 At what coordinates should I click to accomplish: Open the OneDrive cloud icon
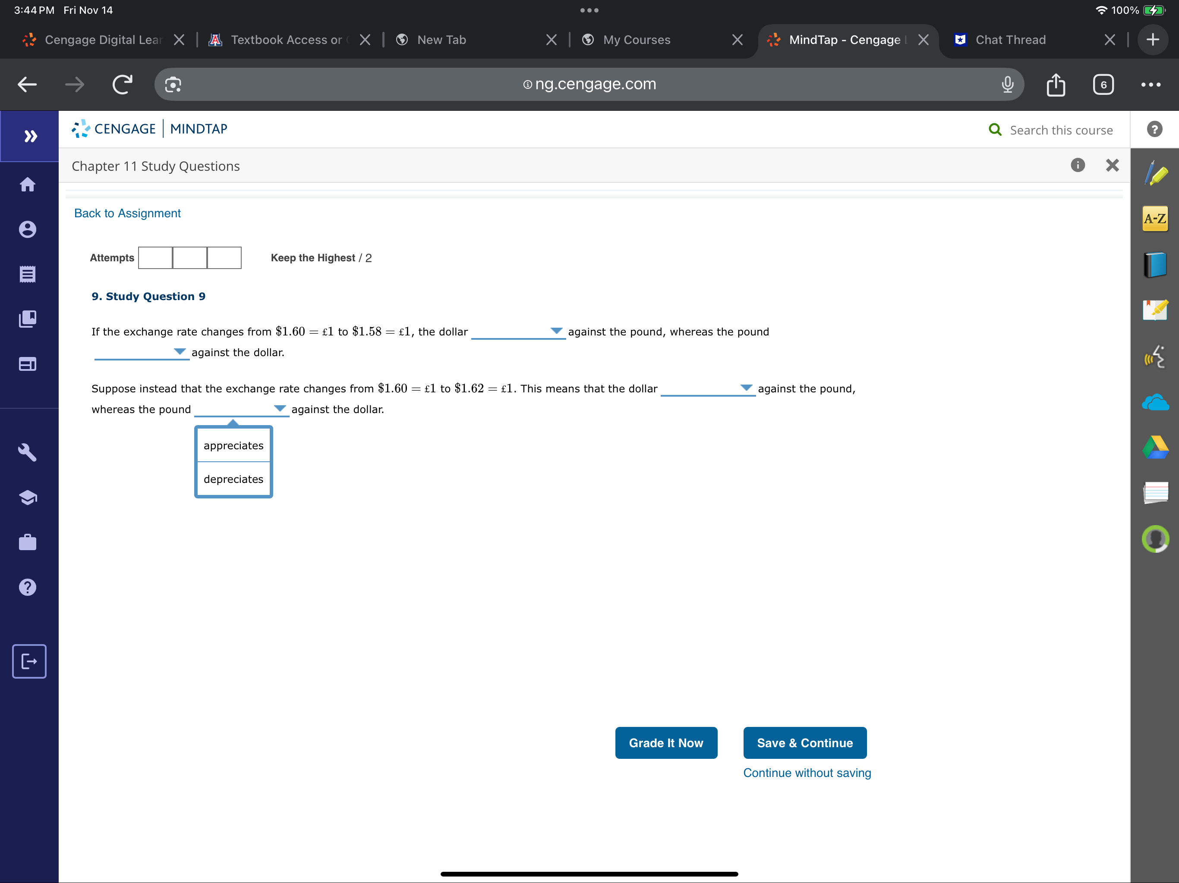(1154, 402)
